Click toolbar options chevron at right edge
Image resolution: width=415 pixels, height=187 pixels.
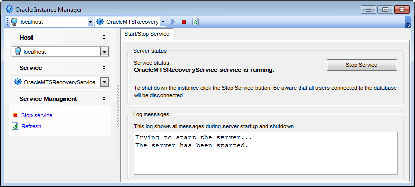[x=408, y=25]
